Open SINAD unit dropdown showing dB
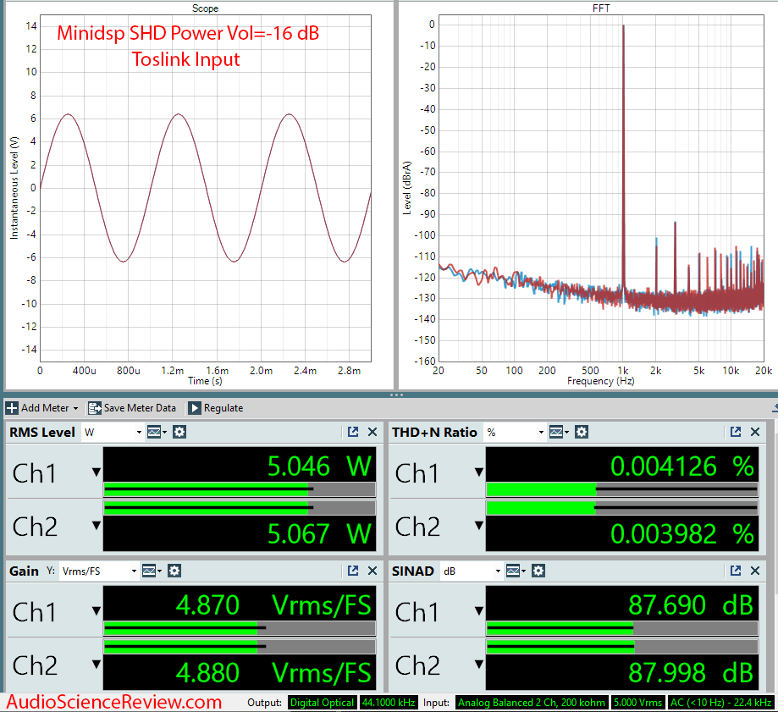Image resolution: width=778 pixels, height=712 pixels. click(x=472, y=571)
